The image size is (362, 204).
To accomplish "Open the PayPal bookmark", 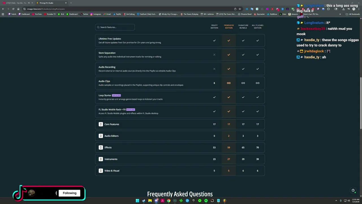I will click(117, 14).
